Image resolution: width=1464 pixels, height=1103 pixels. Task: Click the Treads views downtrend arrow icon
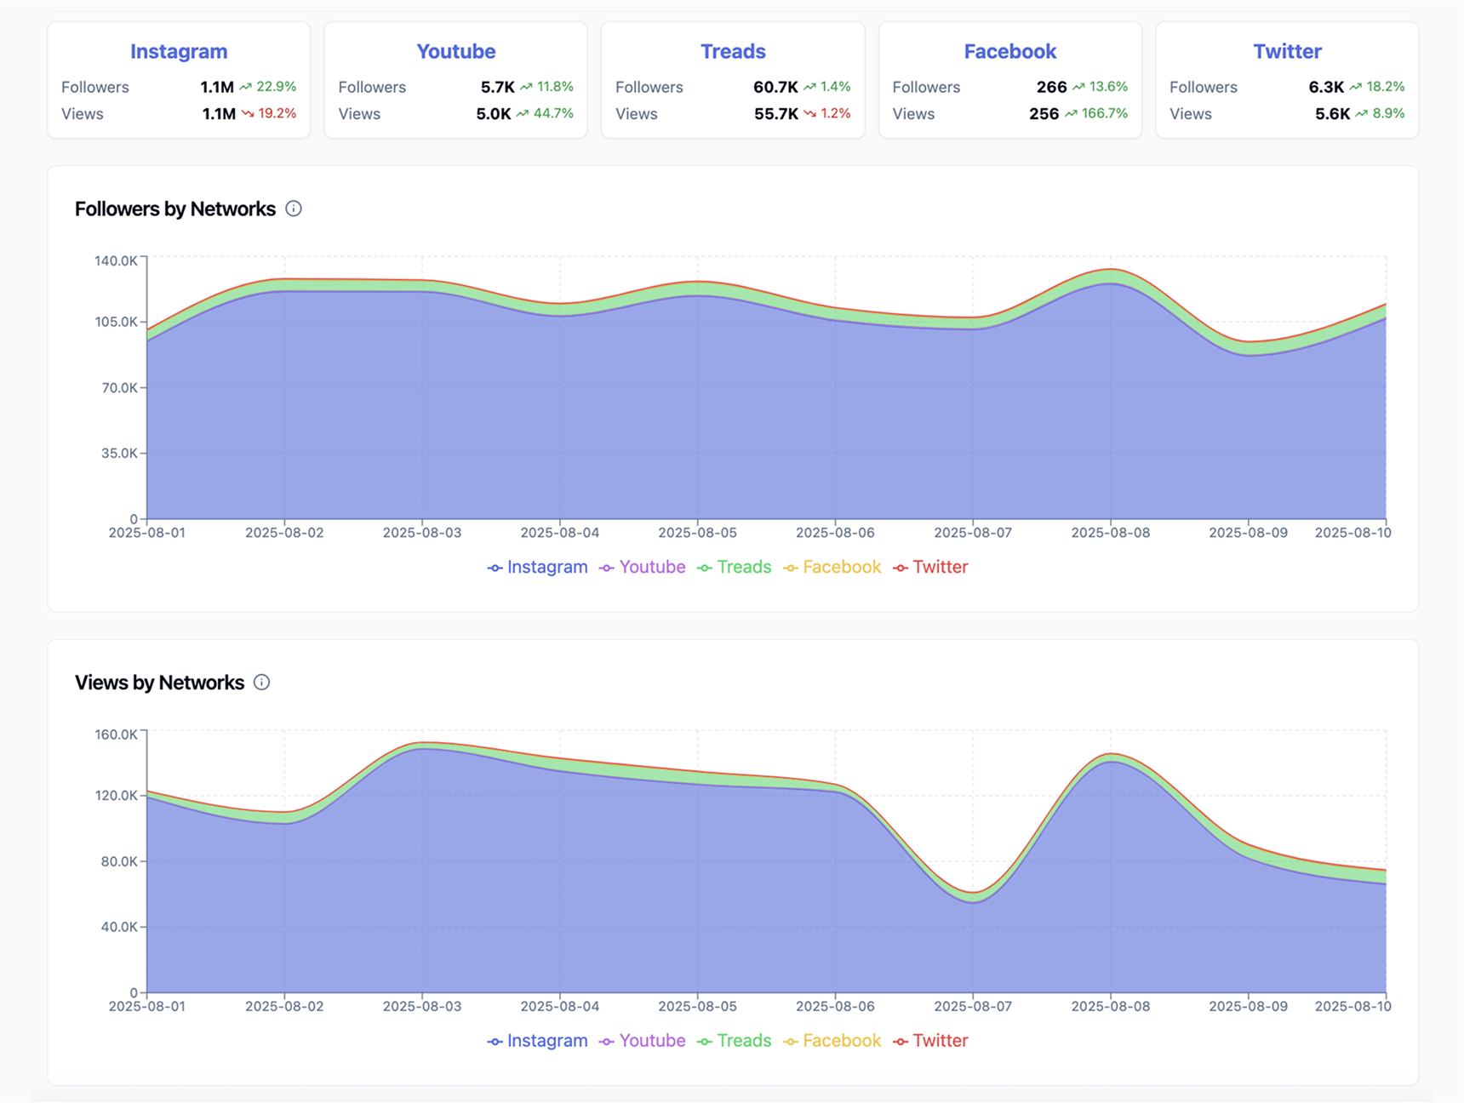809,113
